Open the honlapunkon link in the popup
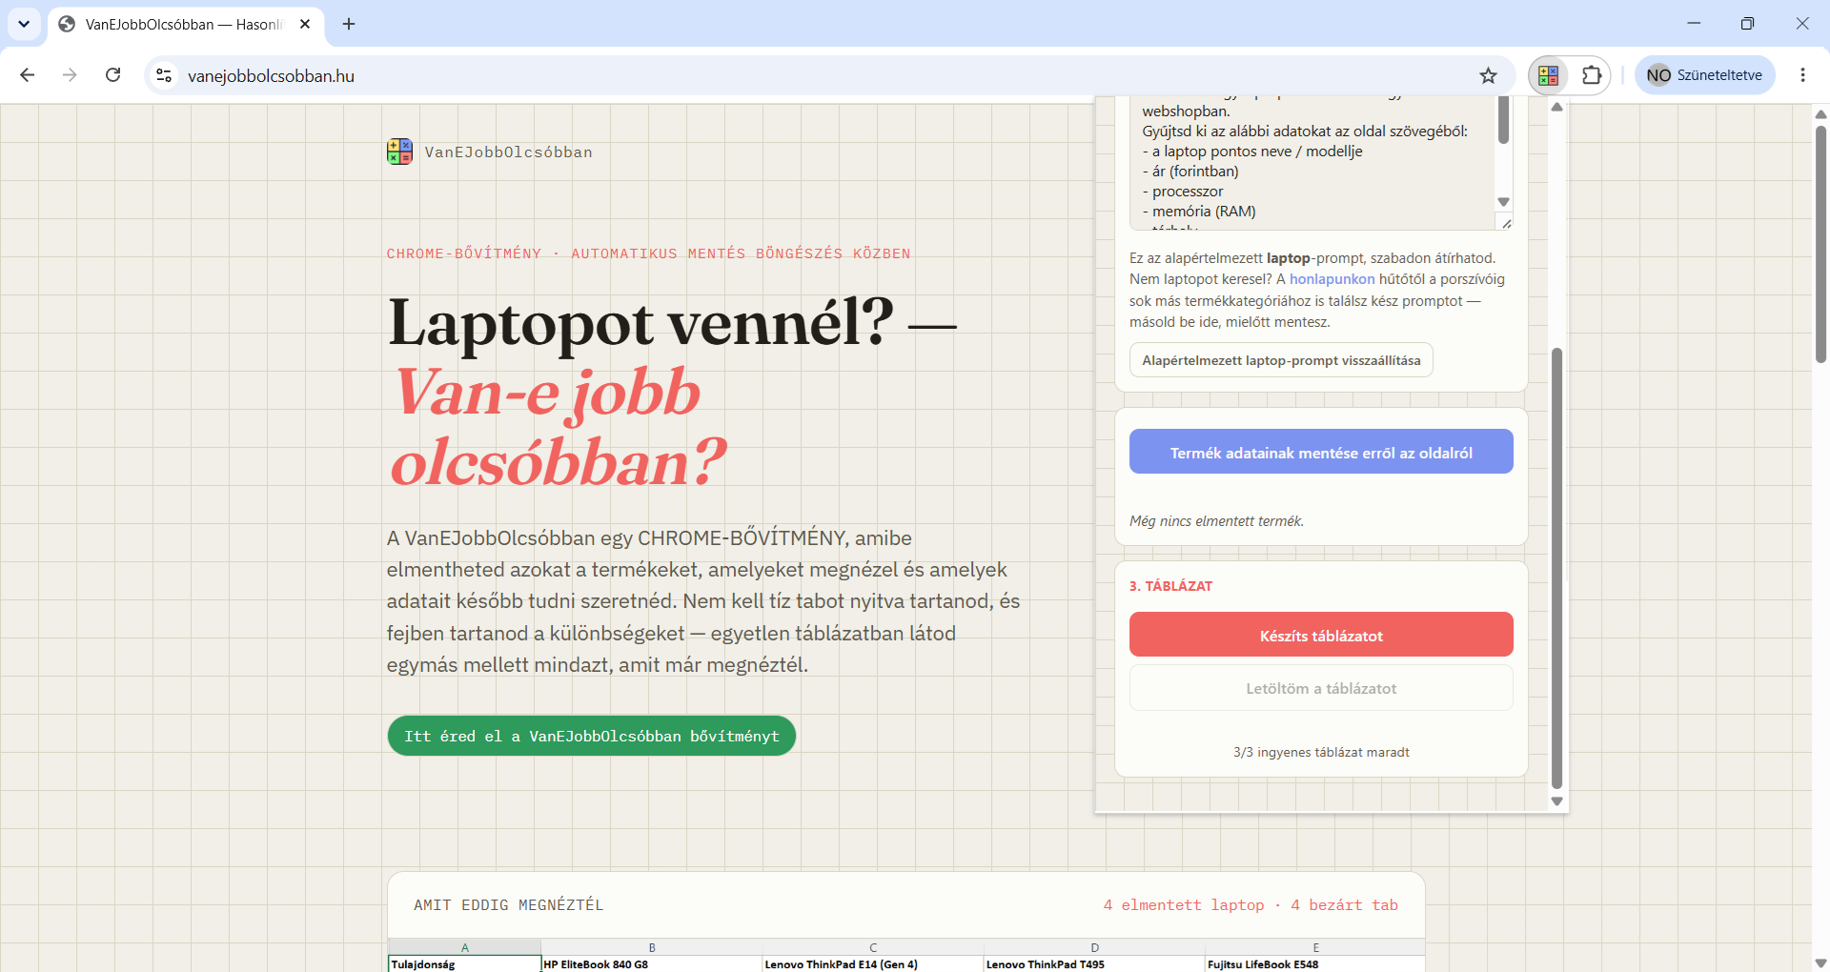Viewport: 1830px width, 972px height. pos(1332,279)
